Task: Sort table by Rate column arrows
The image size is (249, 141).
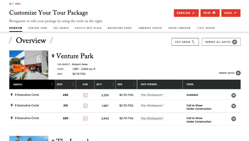Action: pos(134,84)
